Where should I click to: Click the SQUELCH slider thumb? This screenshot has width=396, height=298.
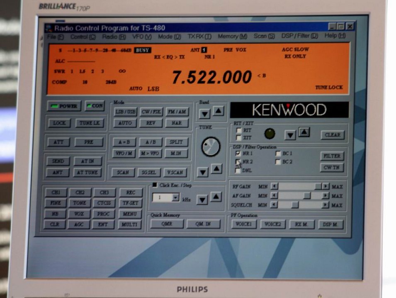[x=295, y=205]
